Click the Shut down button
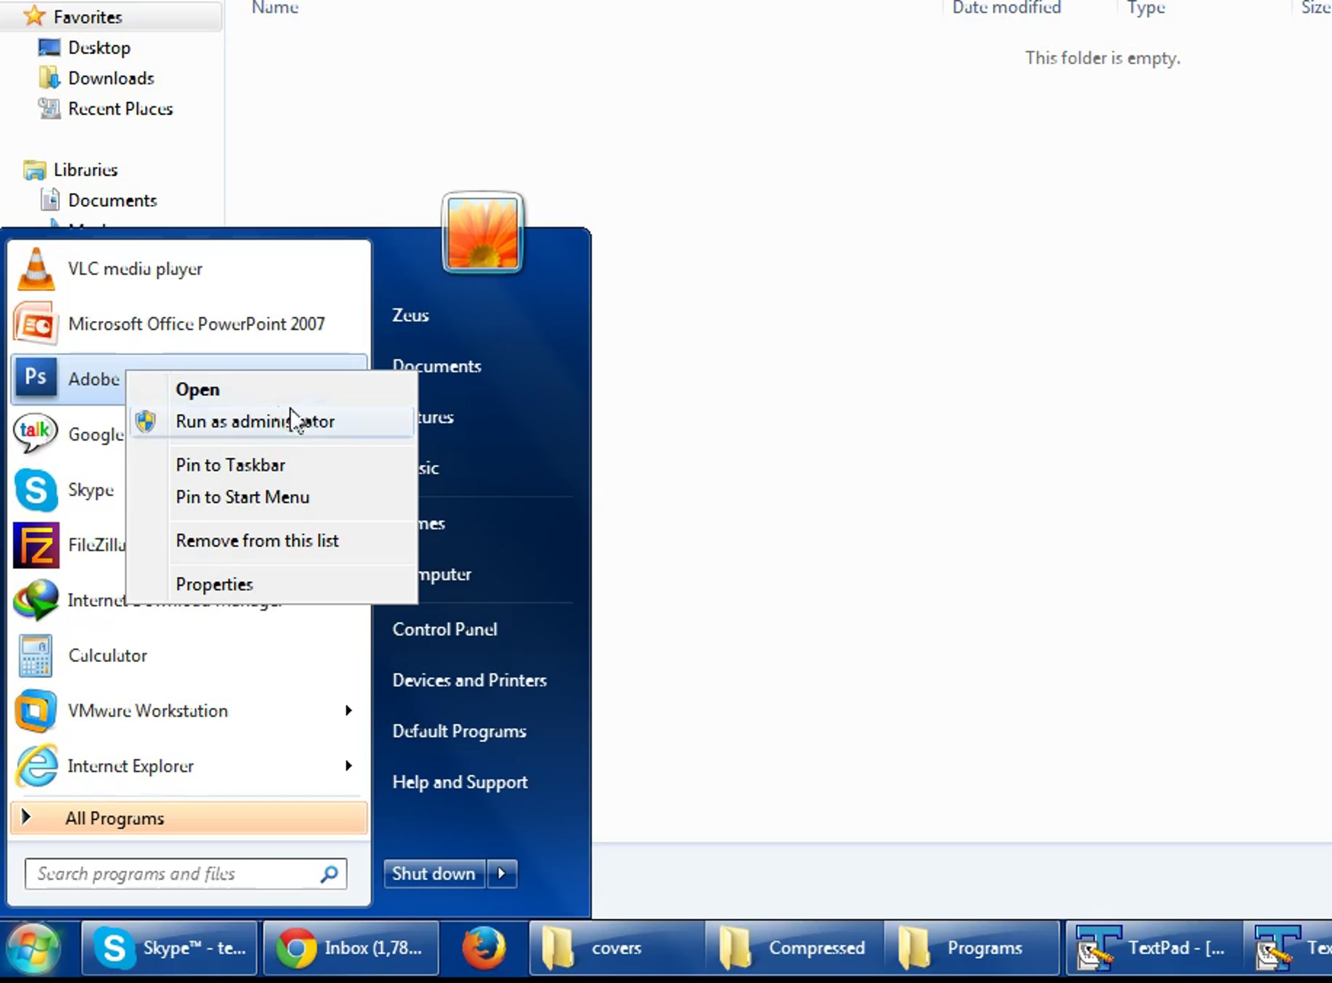Image resolution: width=1332 pixels, height=983 pixels. click(433, 874)
